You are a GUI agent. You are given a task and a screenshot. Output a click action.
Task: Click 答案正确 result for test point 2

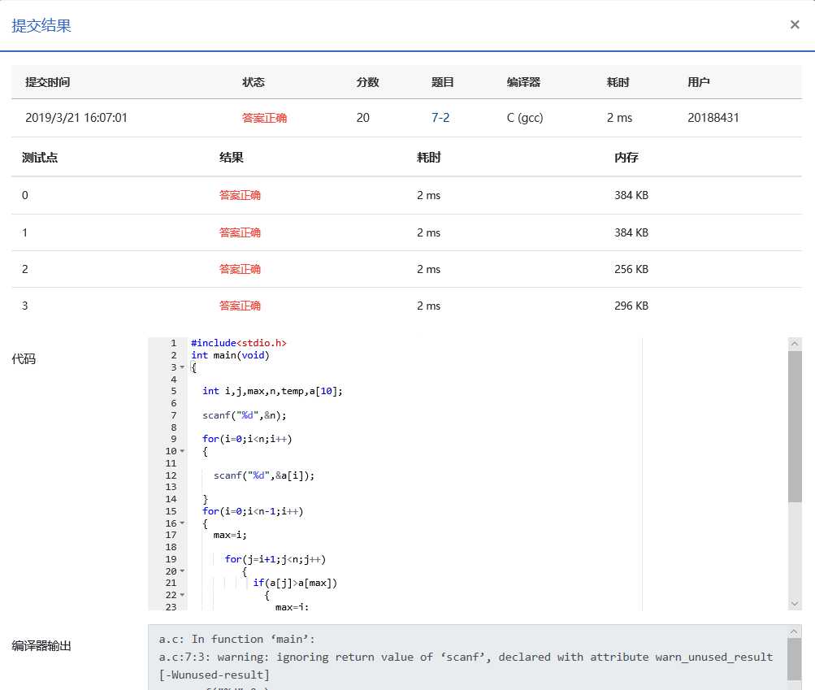point(240,269)
